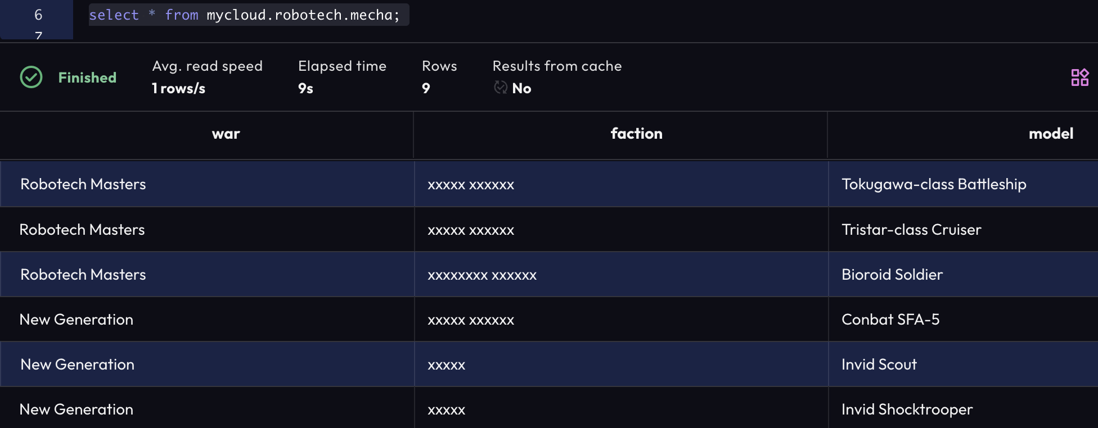Sort by the faction column header

click(x=636, y=134)
